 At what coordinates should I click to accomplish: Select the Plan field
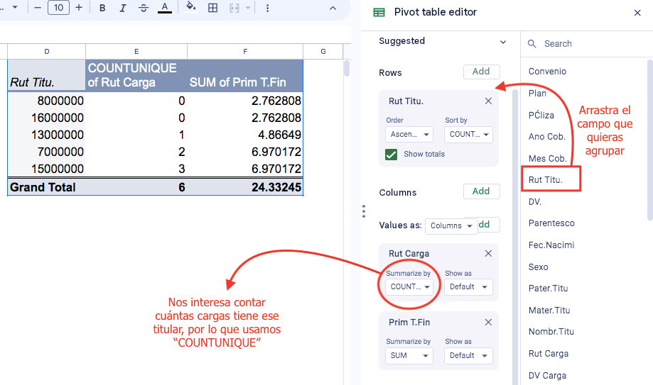click(x=537, y=94)
